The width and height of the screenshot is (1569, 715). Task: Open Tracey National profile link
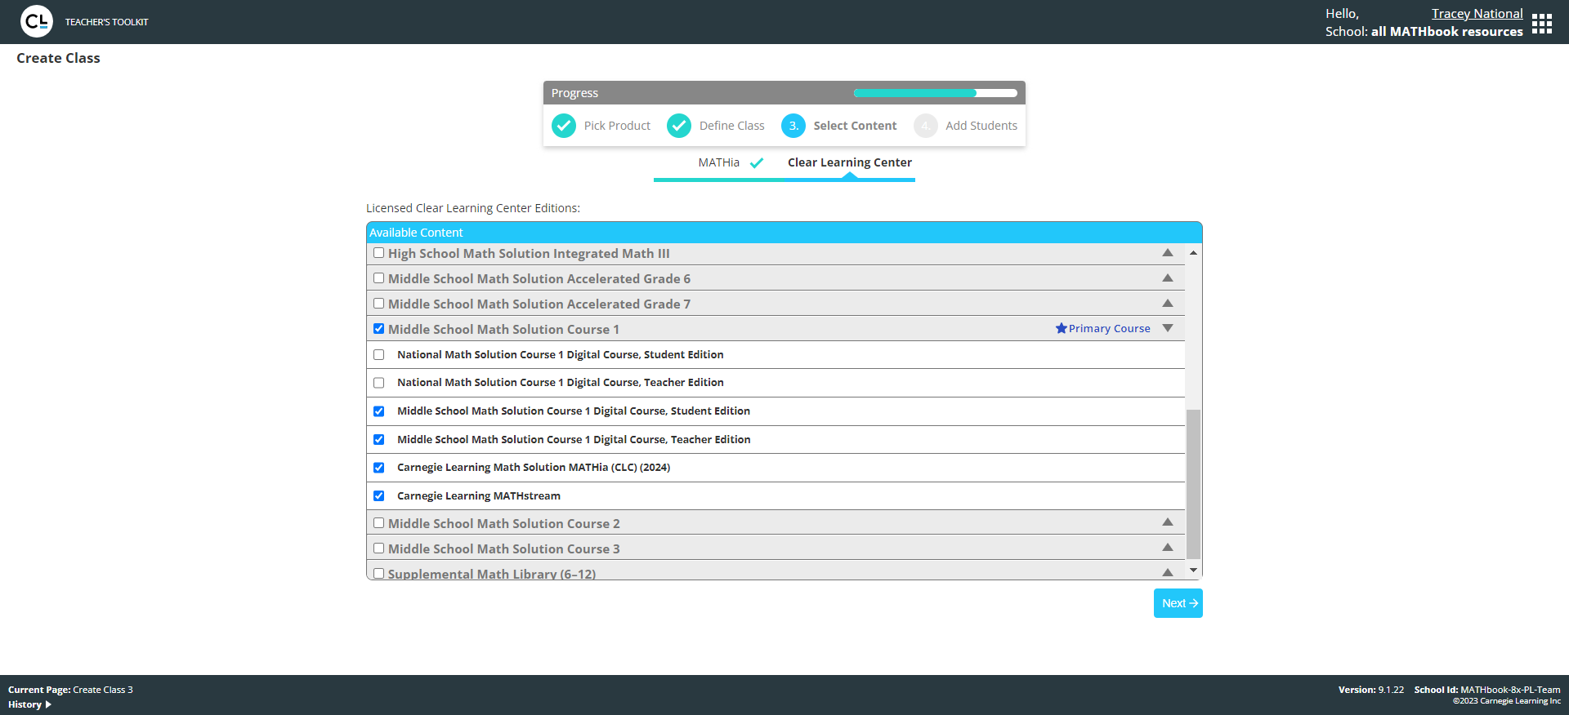[1477, 14]
